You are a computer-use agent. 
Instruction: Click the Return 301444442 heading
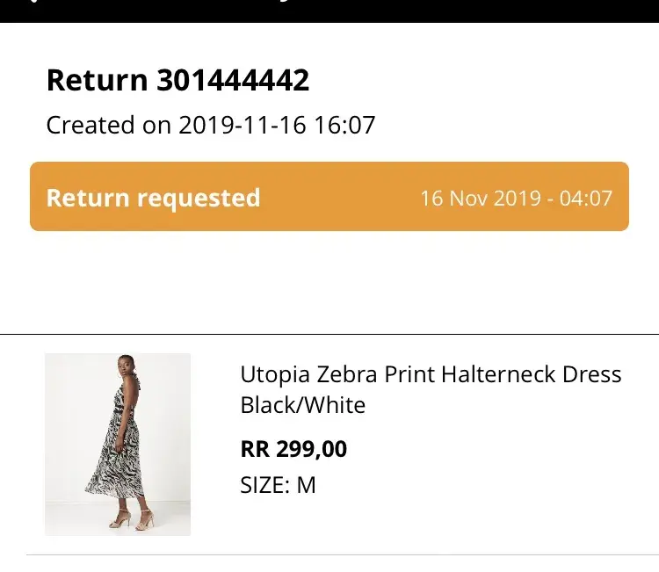pos(177,80)
